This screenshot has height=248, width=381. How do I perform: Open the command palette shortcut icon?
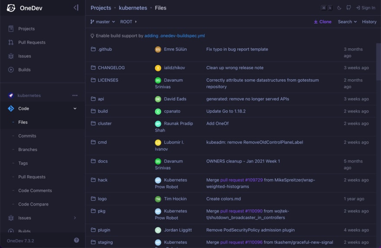(327, 8)
